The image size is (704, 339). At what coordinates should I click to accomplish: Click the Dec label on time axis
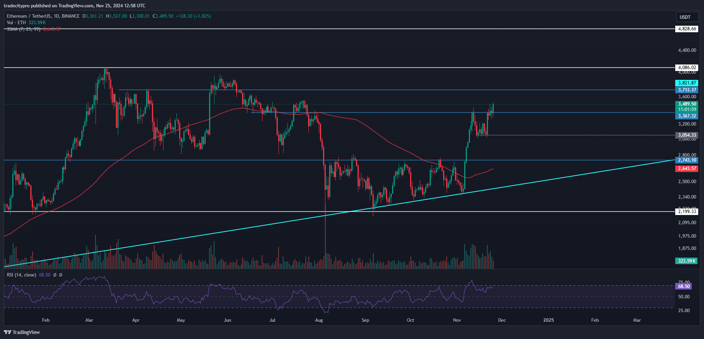tap(502, 320)
